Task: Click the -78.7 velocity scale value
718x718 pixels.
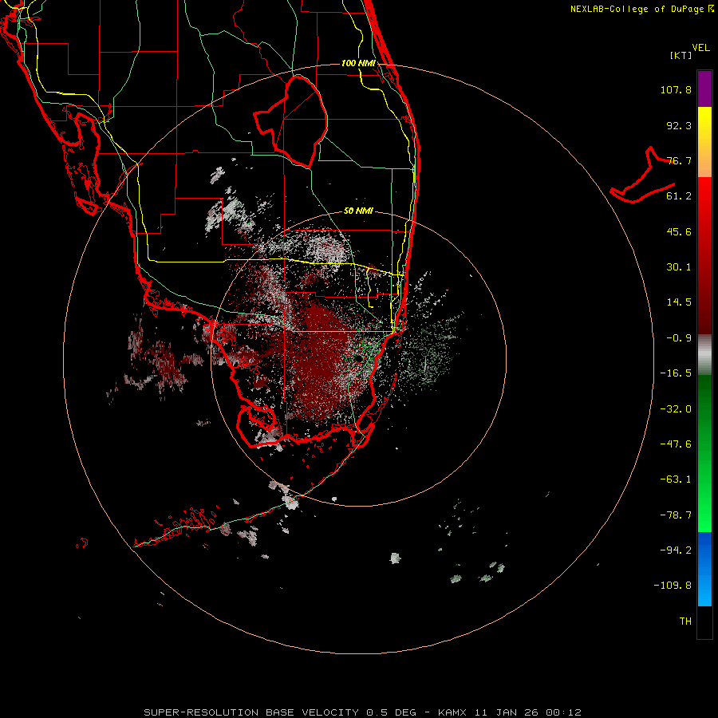Action: (676, 515)
